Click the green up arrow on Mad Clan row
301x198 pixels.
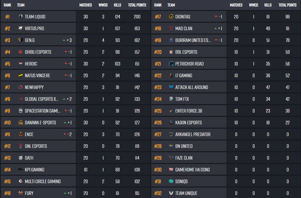[215, 28]
